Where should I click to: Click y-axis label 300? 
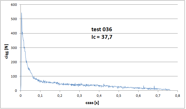(14, 48)
